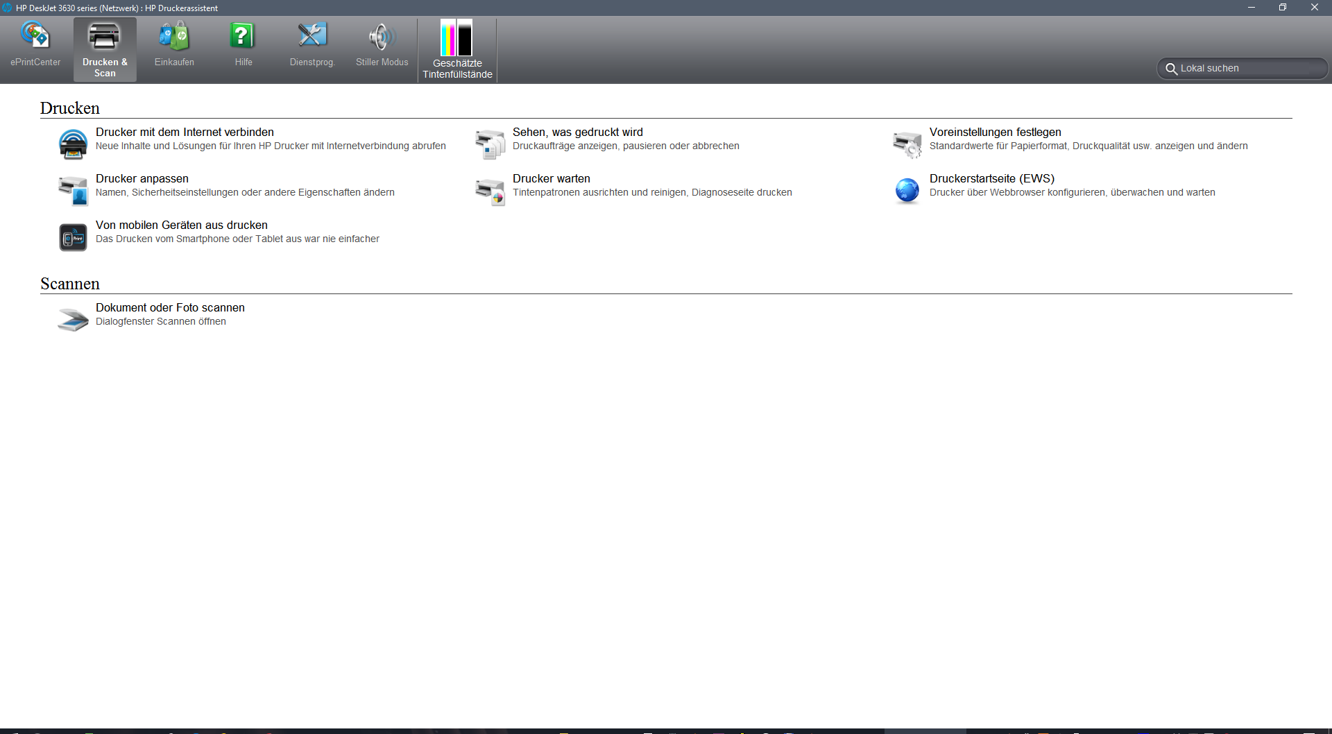Image resolution: width=1332 pixels, height=734 pixels.
Task: Open the Einkaufen shopping bags icon
Action: 174,36
